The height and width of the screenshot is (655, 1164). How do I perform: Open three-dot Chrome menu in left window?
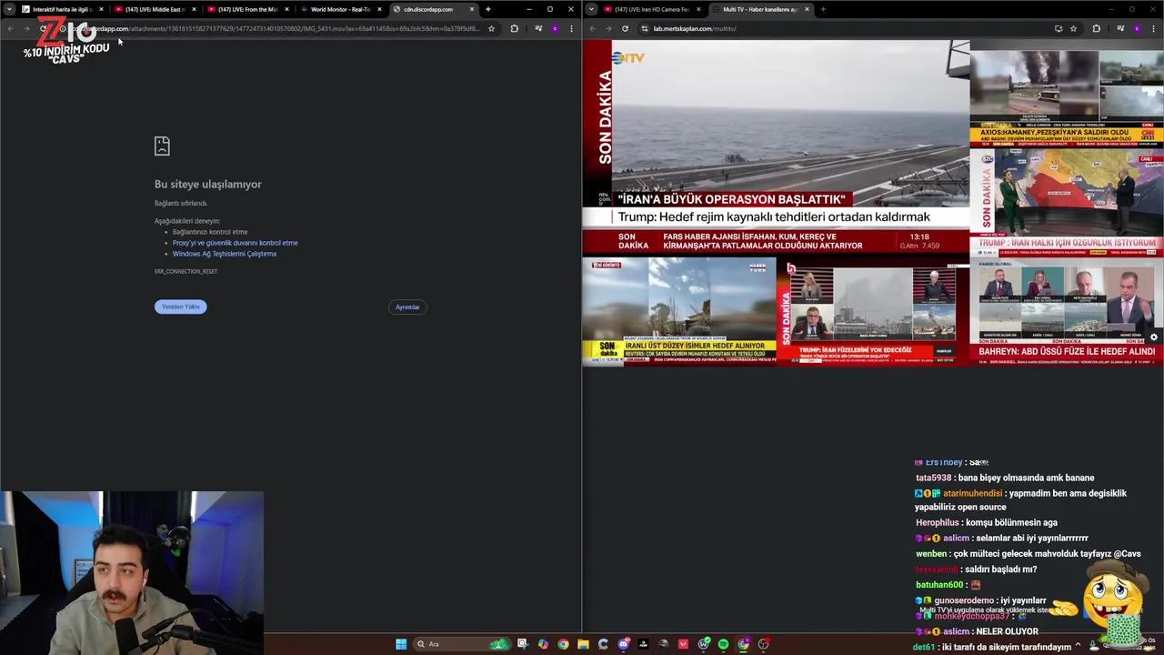point(571,28)
